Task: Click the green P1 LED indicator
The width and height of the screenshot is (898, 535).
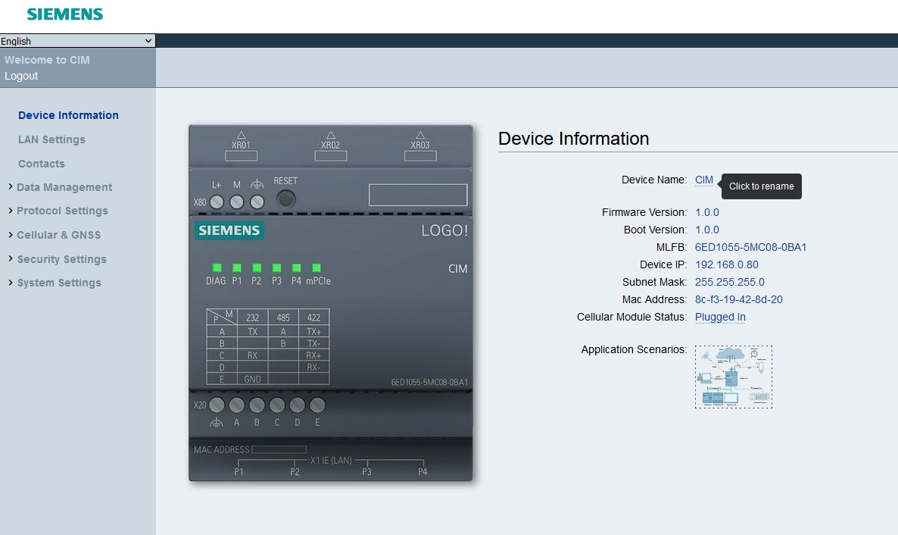Action: [x=237, y=267]
